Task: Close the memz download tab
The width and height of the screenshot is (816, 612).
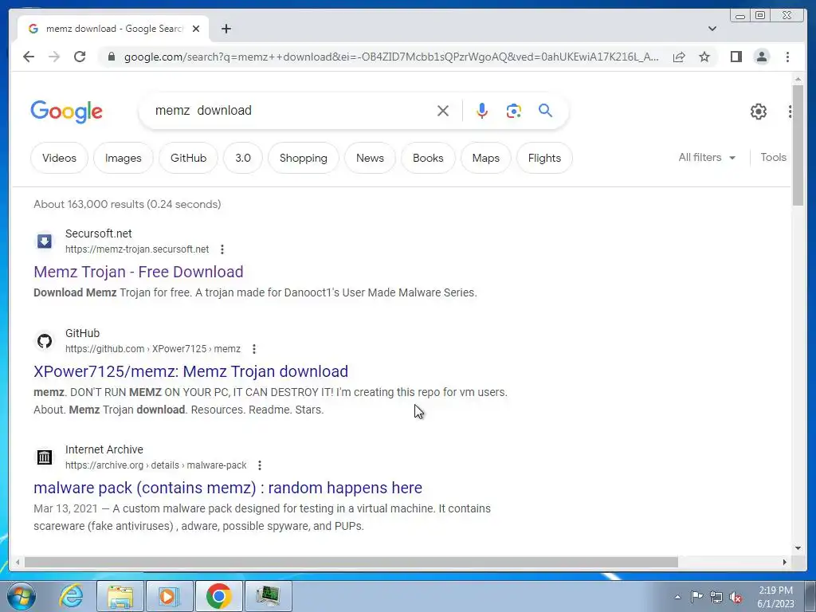Action: click(196, 29)
